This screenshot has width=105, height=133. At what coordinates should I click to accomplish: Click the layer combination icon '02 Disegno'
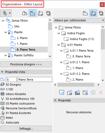2,85
